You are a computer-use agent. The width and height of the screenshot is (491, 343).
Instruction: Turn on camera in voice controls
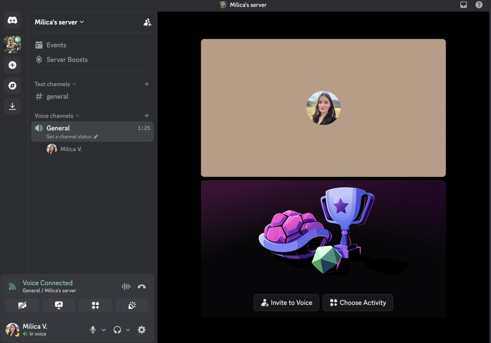[22, 305]
